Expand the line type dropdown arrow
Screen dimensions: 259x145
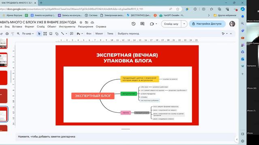point(66,34)
